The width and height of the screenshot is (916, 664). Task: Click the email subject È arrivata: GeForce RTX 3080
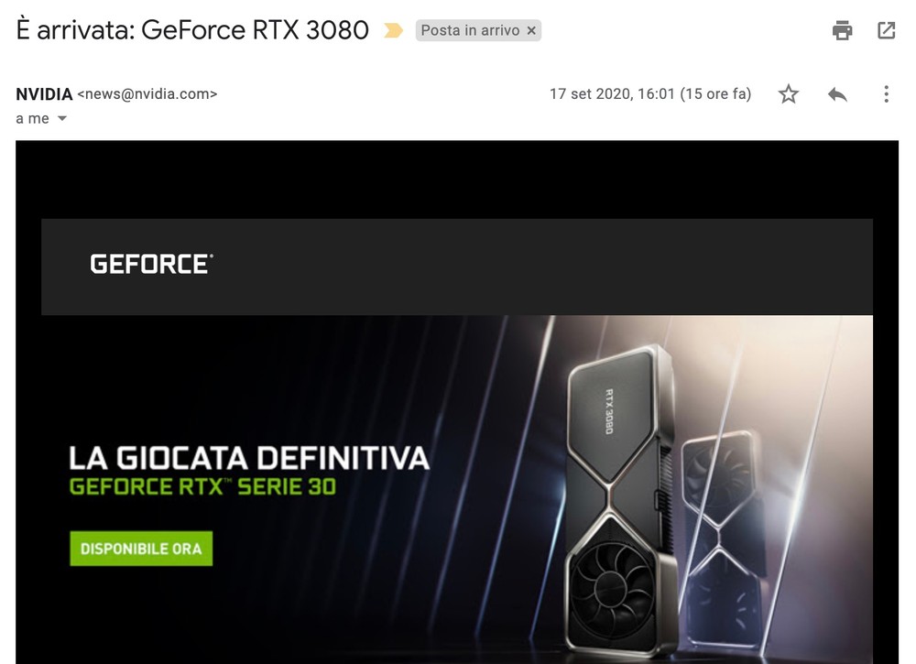[x=192, y=30]
